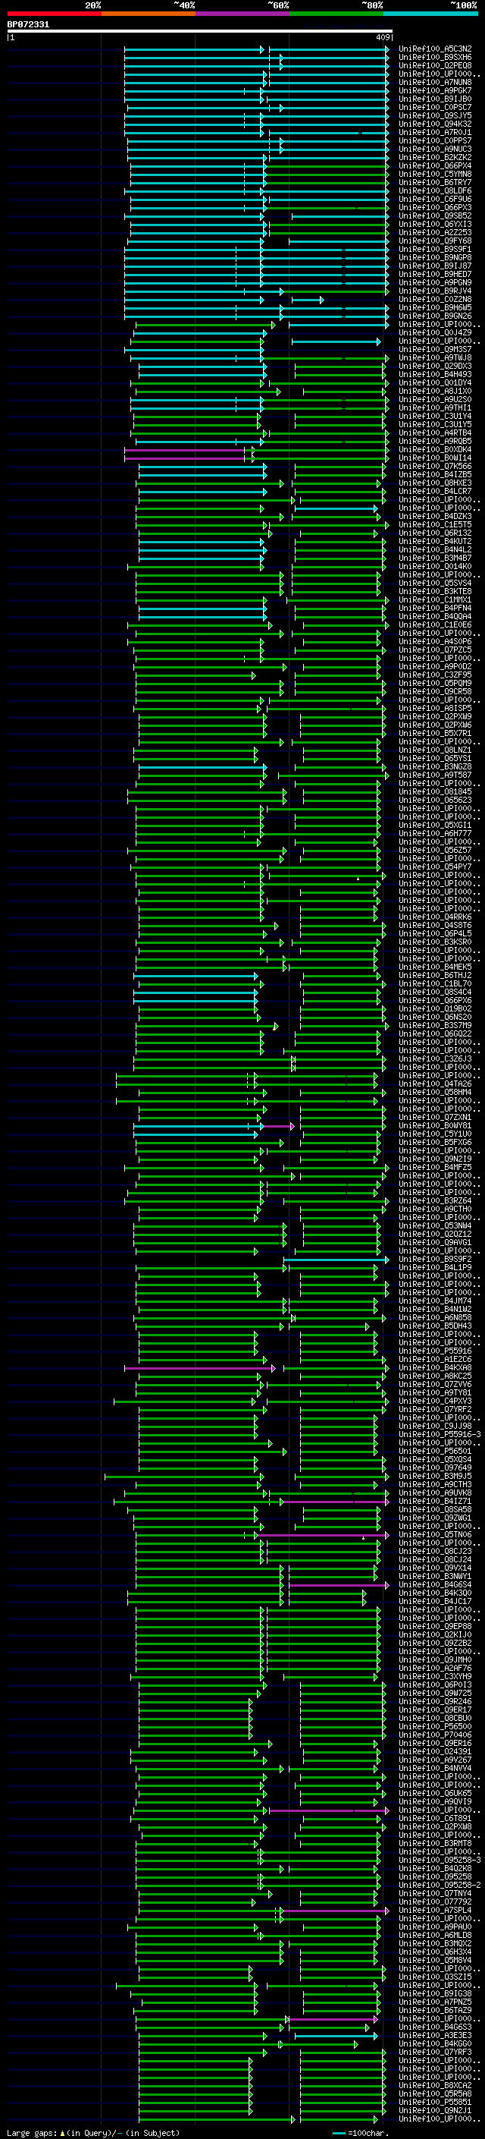Click purple bar in UniRef100_B0XDK4 row
The height and width of the screenshot is (2139, 485).
pyautogui.click(x=190, y=450)
